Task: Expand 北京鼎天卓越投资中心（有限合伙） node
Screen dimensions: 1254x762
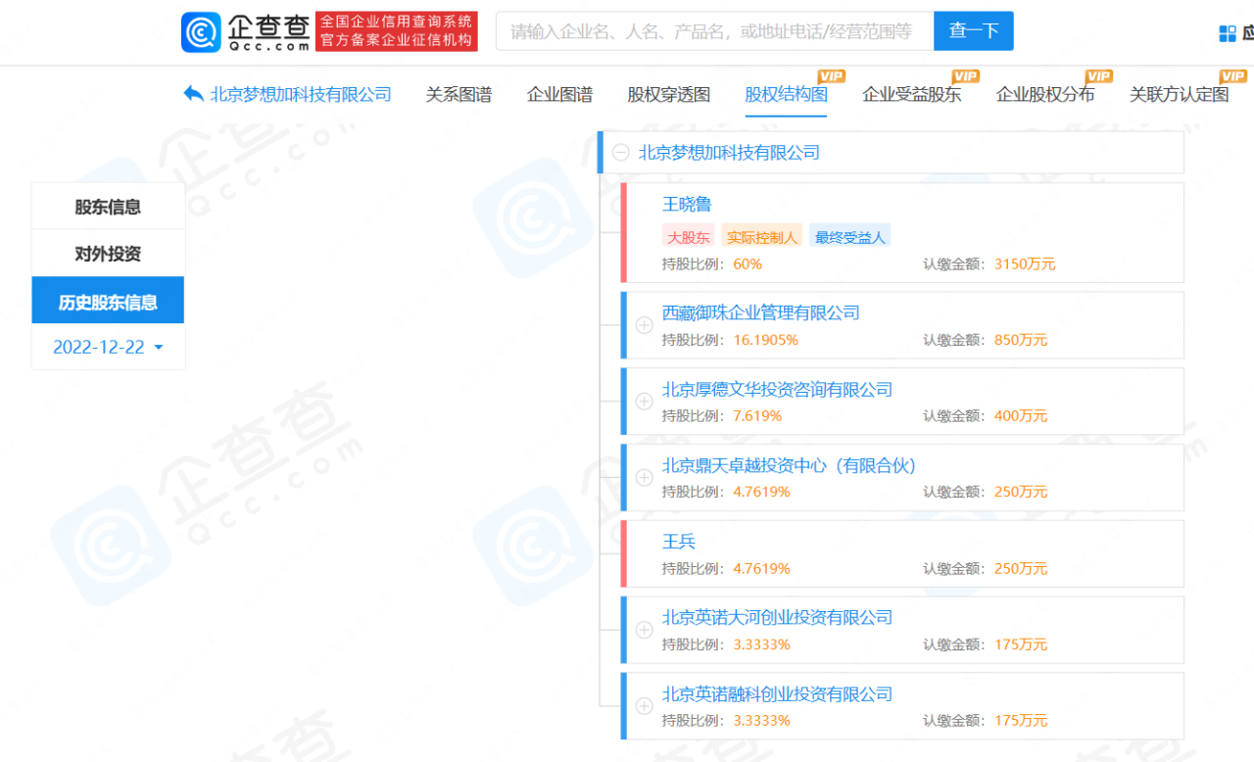Action: [x=644, y=478]
